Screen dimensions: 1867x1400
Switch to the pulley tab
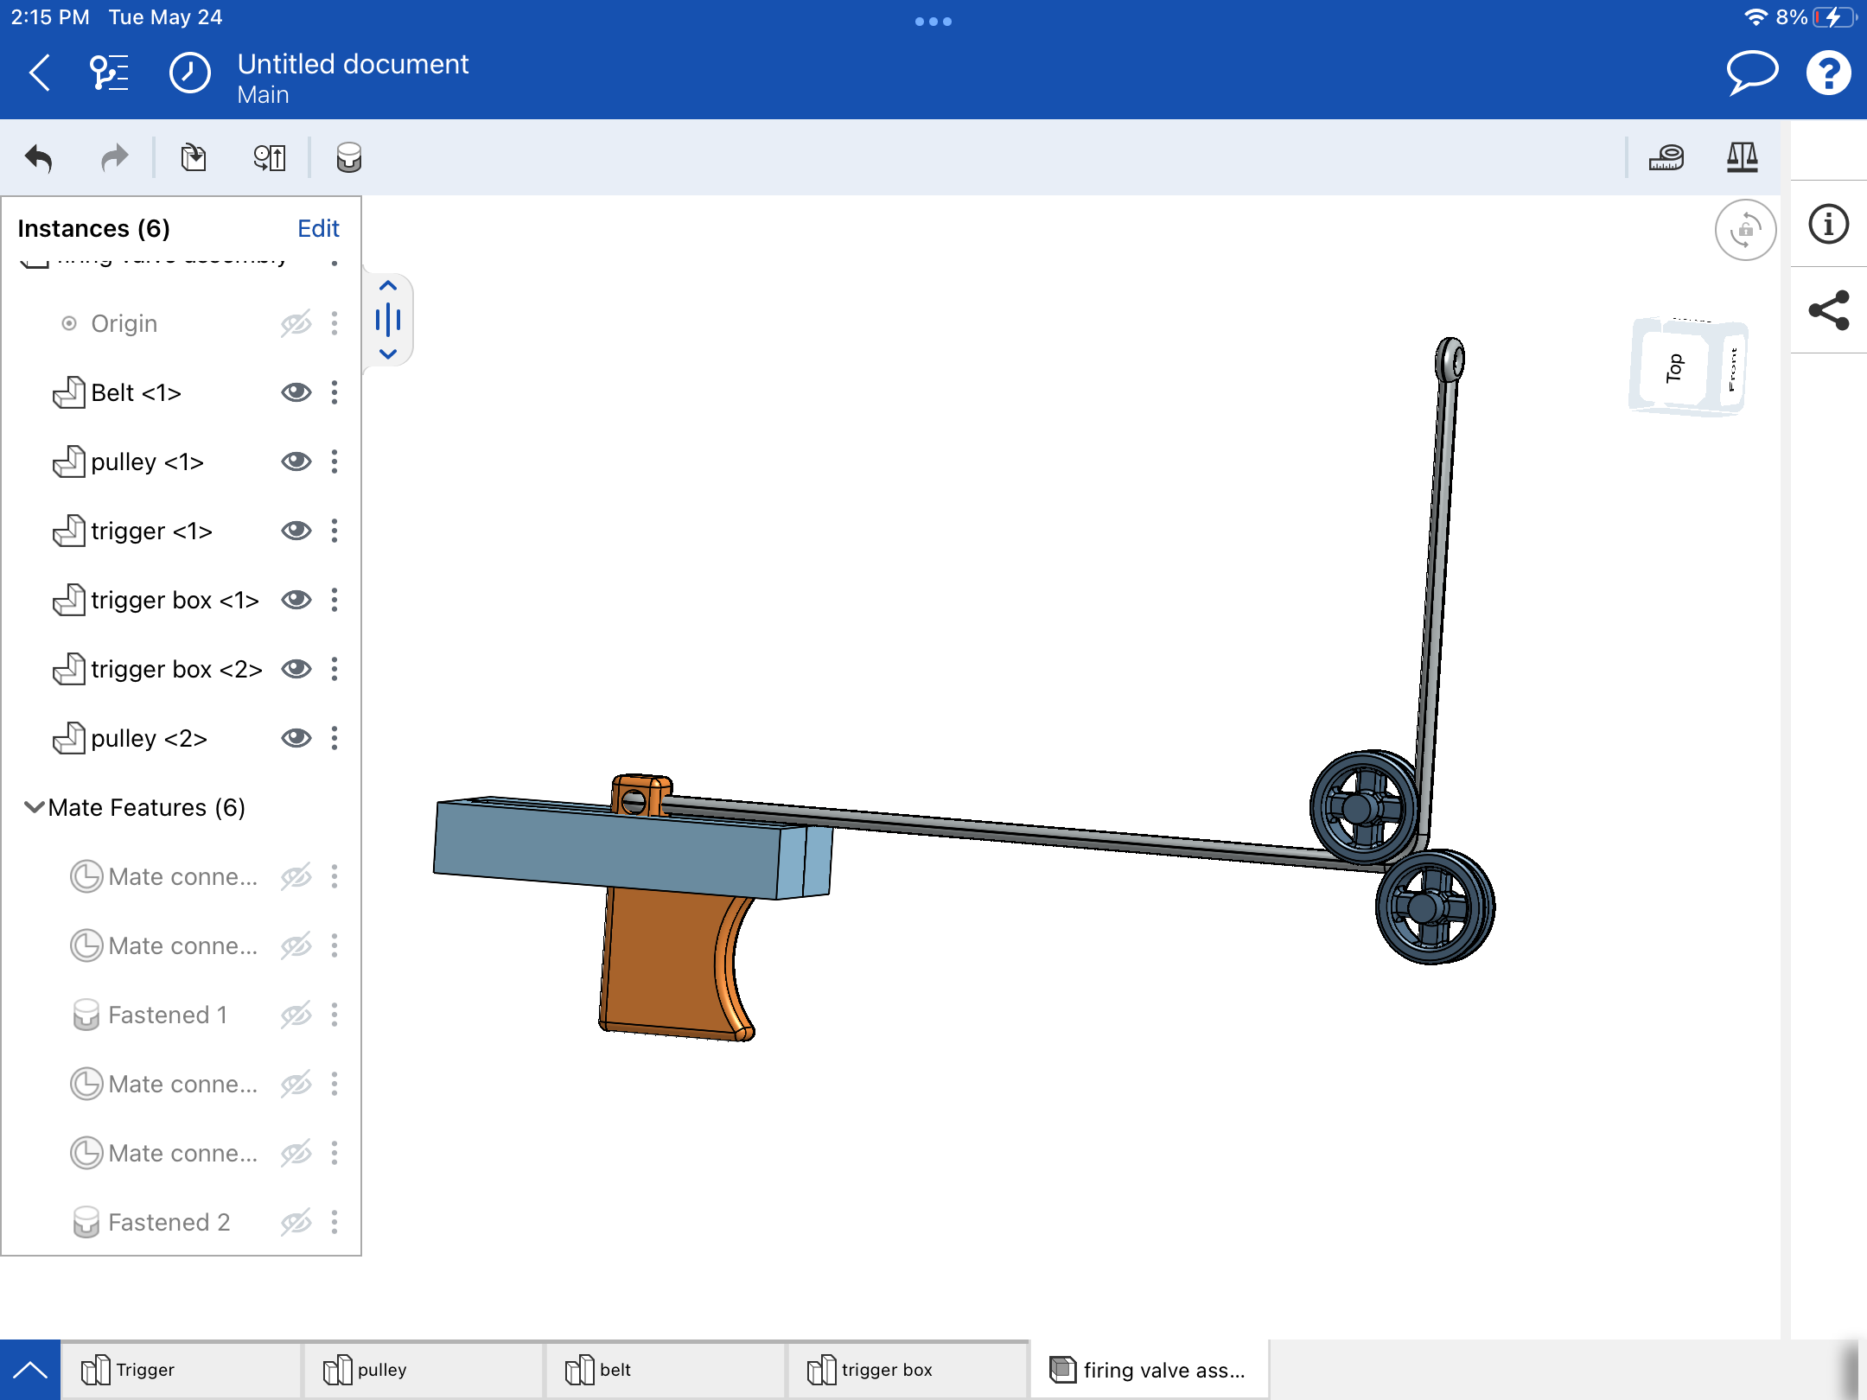click(x=424, y=1370)
